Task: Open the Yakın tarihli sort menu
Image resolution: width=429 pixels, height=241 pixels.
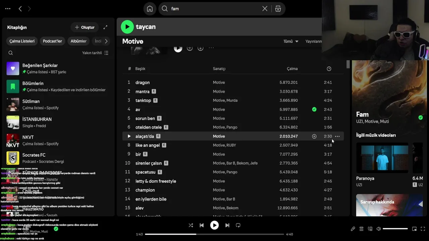Action: [95, 53]
